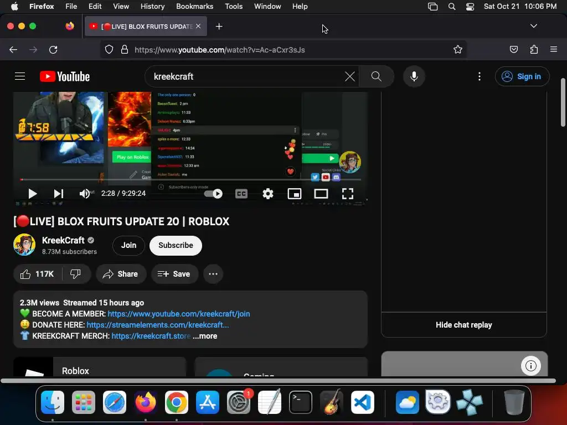Launch Visual Studio Code from the Dock
The width and height of the screenshot is (567, 425).
[363, 402]
